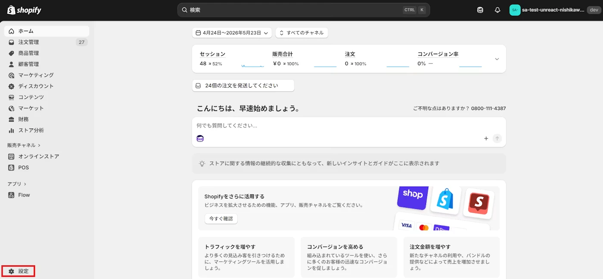Open the notifications bell
This screenshot has height=279, width=603.
pyautogui.click(x=497, y=10)
